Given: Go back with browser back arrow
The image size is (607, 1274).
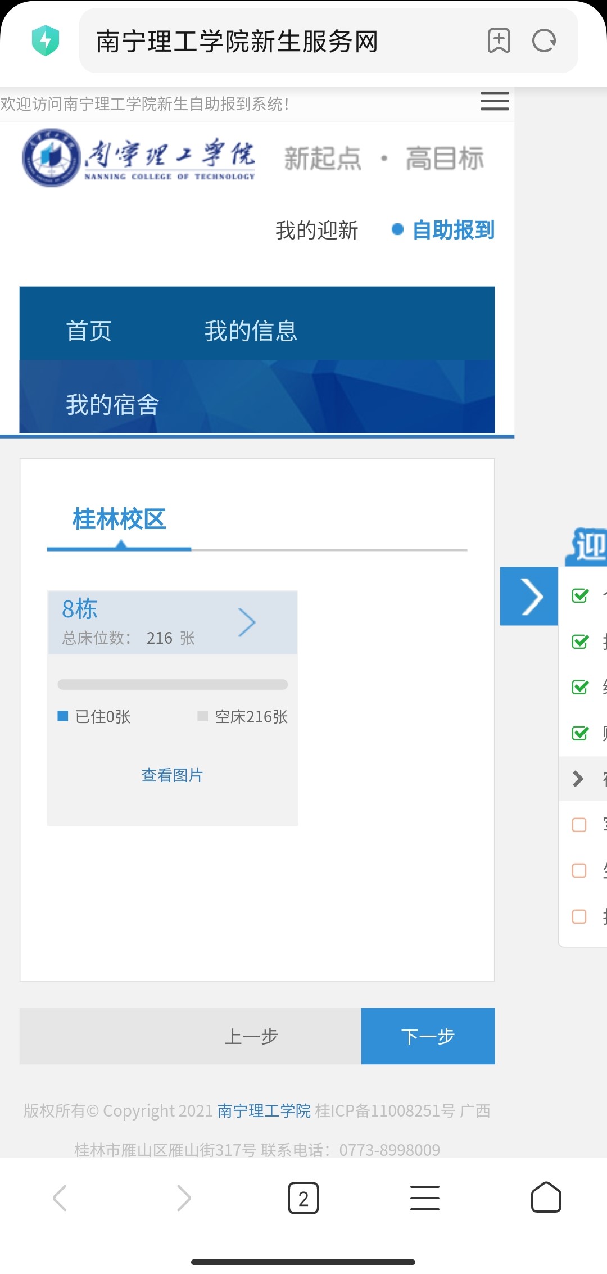Looking at the screenshot, I should [x=60, y=1198].
